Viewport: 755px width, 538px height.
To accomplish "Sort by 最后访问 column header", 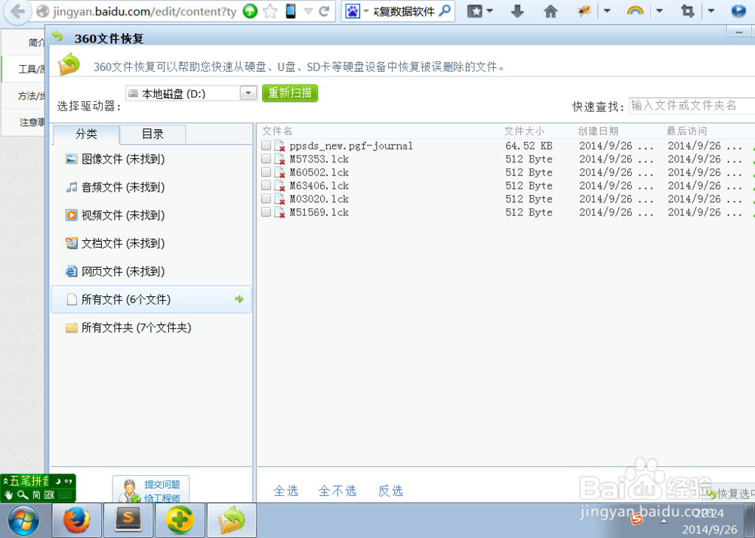I will point(686,131).
